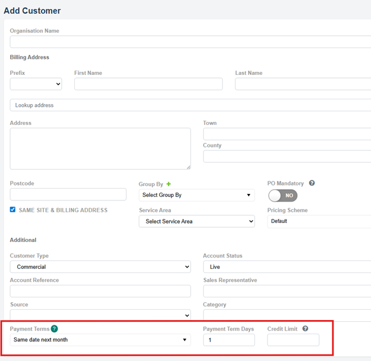The height and width of the screenshot is (361, 371).
Task: Click the Payment Term Days field
Action: pyautogui.click(x=228, y=340)
